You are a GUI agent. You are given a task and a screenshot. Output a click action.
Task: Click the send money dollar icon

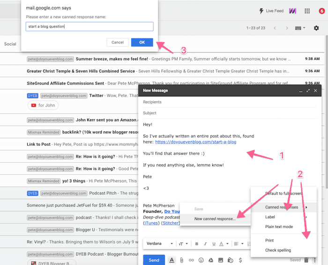240,260
